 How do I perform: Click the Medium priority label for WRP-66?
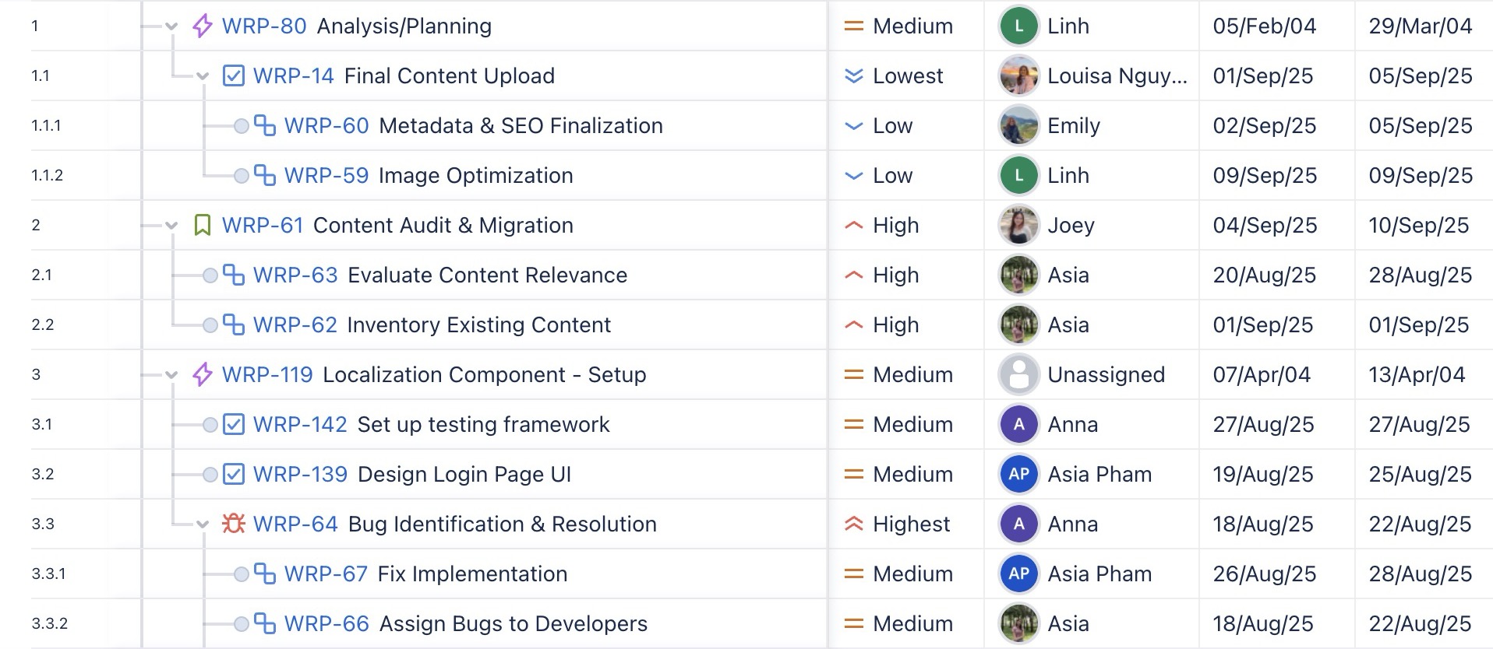912,623
